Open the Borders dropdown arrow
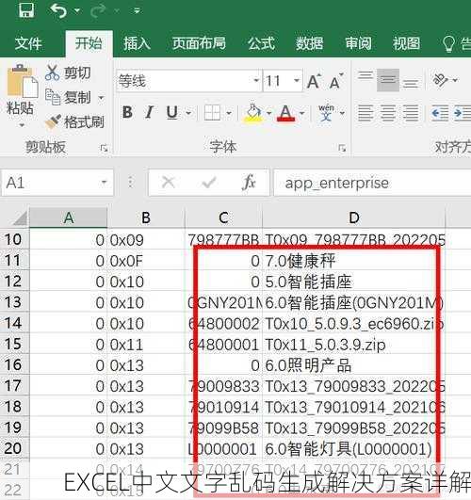The image size is (471, 500). 229,113
